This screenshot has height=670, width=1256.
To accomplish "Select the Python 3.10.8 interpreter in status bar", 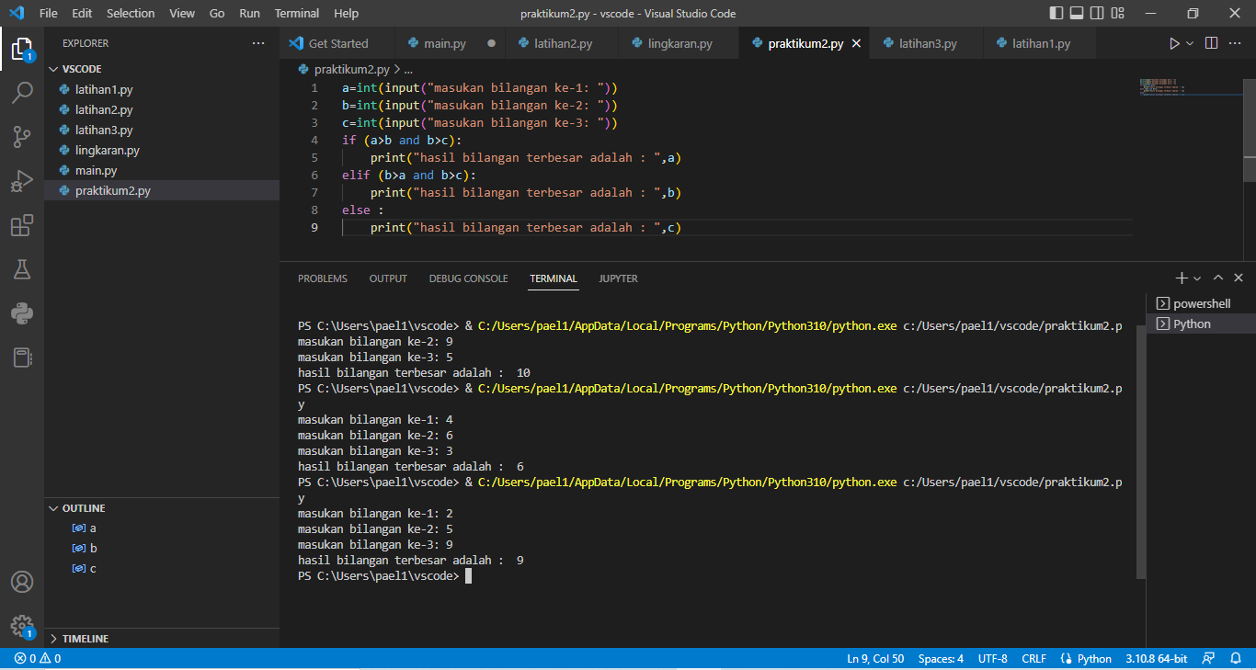I will [1156, 658].
